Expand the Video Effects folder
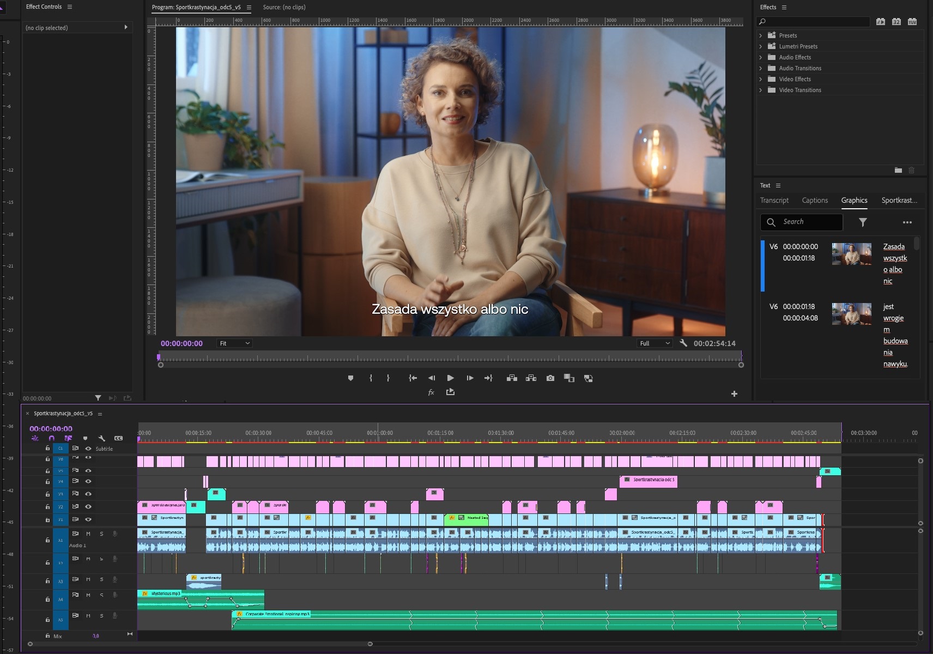This screenshot has width=933, height=654. click(x=761, y=79)
